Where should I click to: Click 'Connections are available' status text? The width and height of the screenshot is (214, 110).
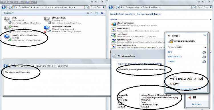point(184,41)
